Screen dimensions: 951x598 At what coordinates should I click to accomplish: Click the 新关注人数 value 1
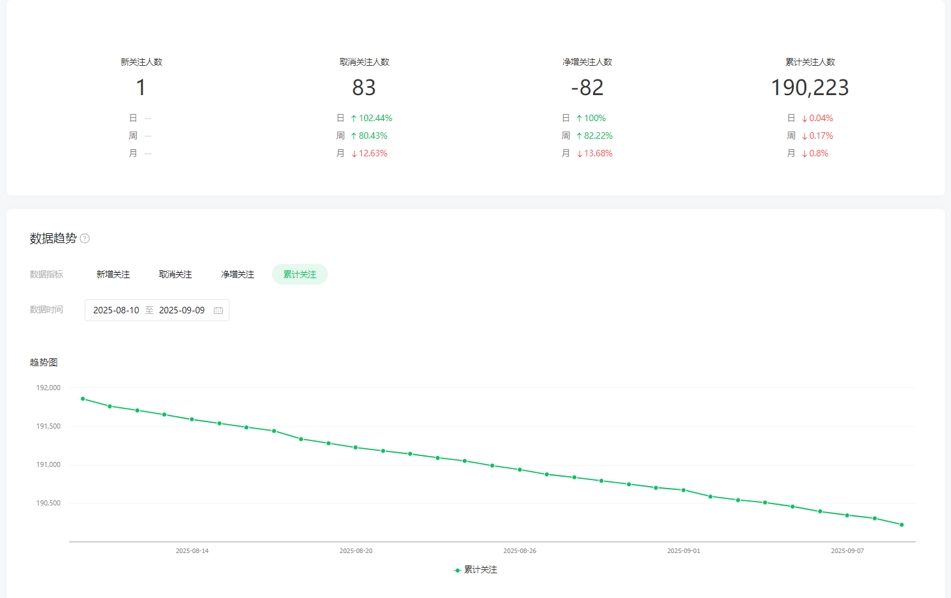pyautogui.click(x=141, y=87)
